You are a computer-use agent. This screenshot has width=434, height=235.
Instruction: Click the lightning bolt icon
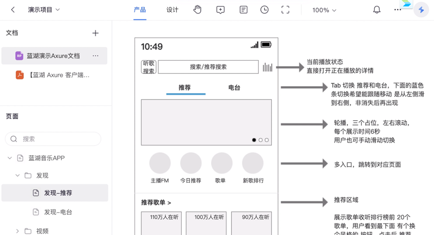421,10
